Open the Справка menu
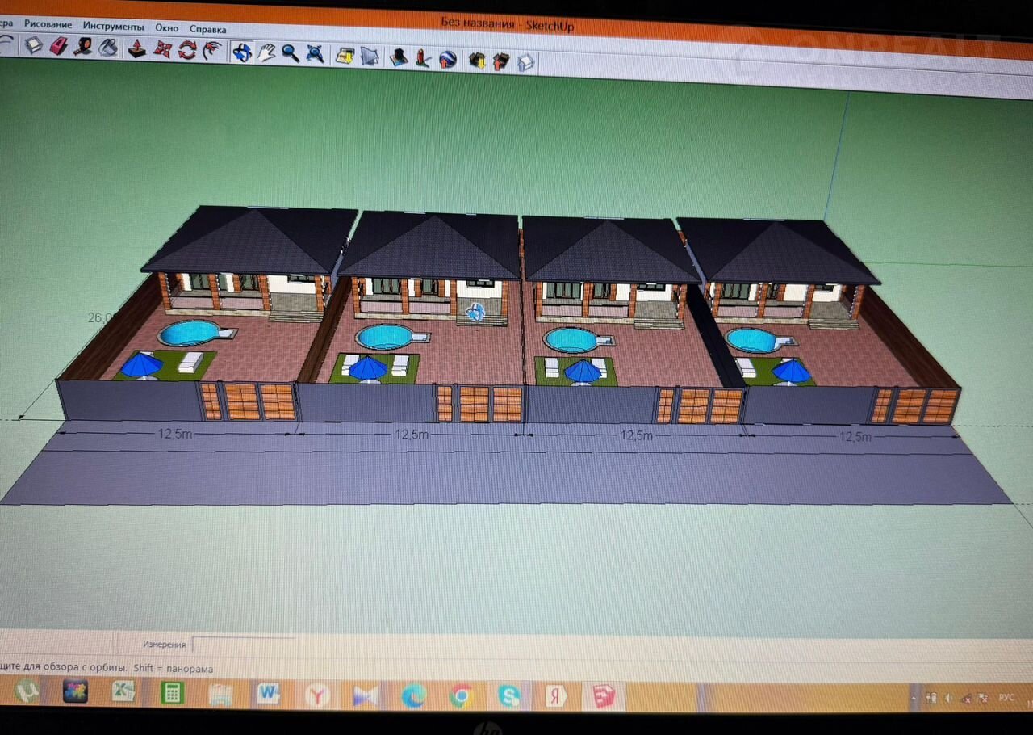The height and width of the screenshot is (735, 1033). click(207, 29)
